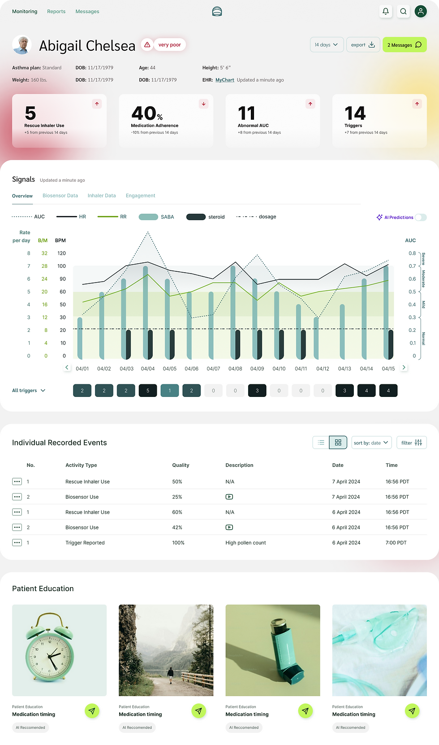Open options for Trigger Reported row
Viewport: 439px width, 745px height.
click(17, 543)
